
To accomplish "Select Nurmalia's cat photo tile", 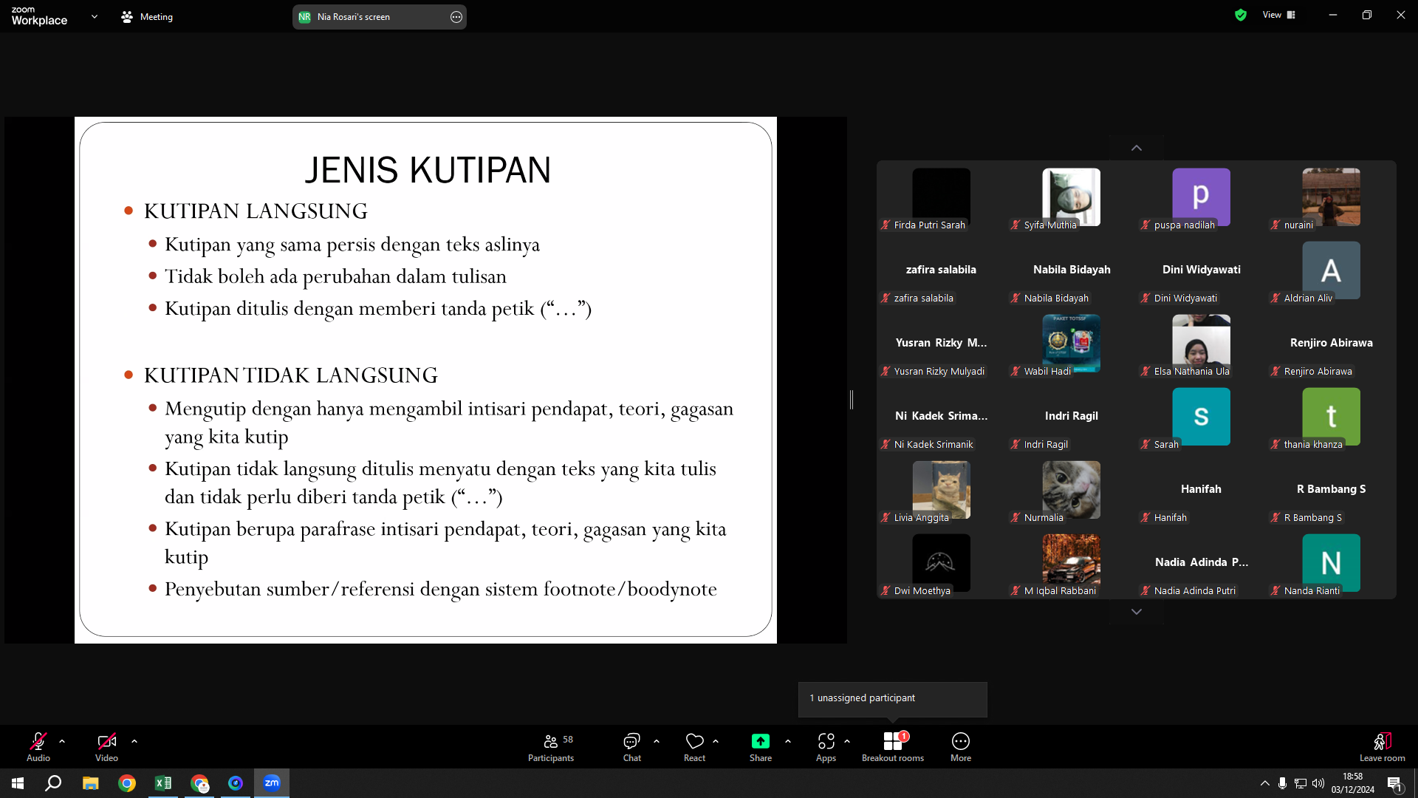I will 1072,490.
